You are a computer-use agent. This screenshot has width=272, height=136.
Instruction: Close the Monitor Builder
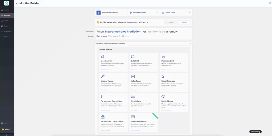click(270, 3)
